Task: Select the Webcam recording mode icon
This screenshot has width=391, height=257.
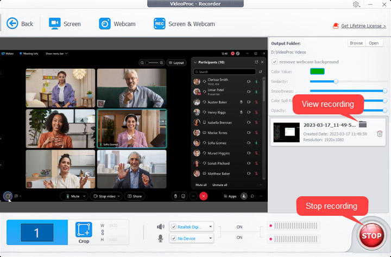Action: [x=105, y=24]
